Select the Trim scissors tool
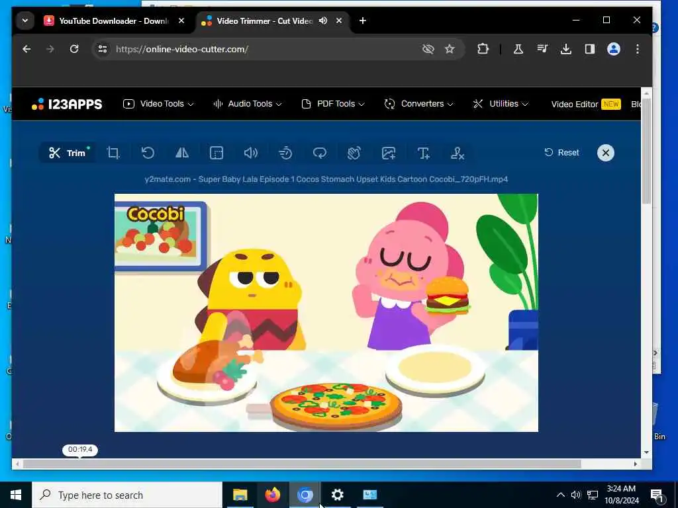Screen dimensions: 678x508 68,153
